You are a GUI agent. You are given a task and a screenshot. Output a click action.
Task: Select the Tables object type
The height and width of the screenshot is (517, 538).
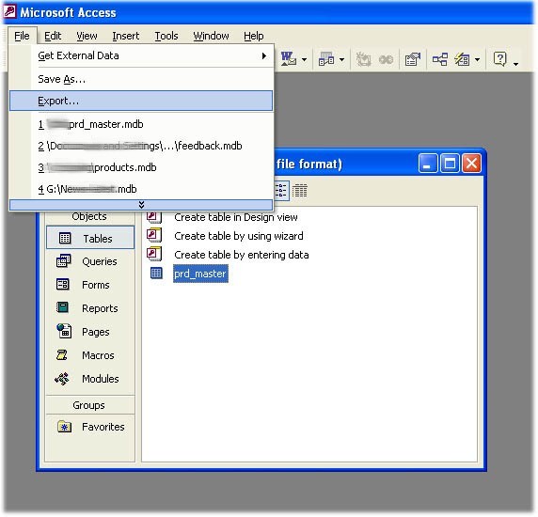[x=90, y=238]
